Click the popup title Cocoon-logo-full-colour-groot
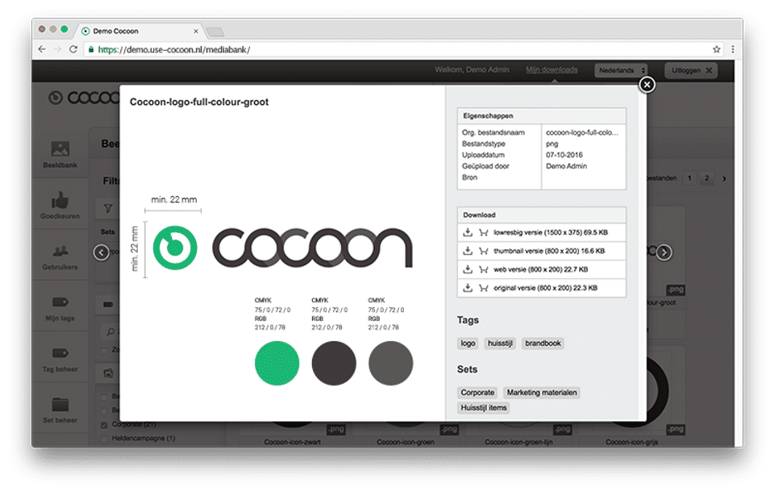Viewport: 774px width, 492px height. pos(199,102)
